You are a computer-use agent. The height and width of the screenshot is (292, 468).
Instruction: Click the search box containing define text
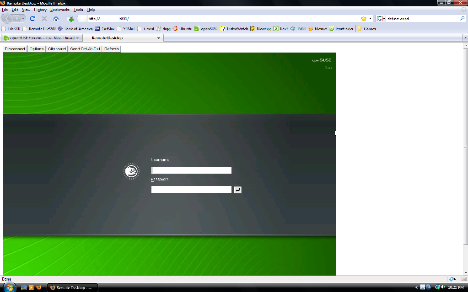(x=422, y=18)
